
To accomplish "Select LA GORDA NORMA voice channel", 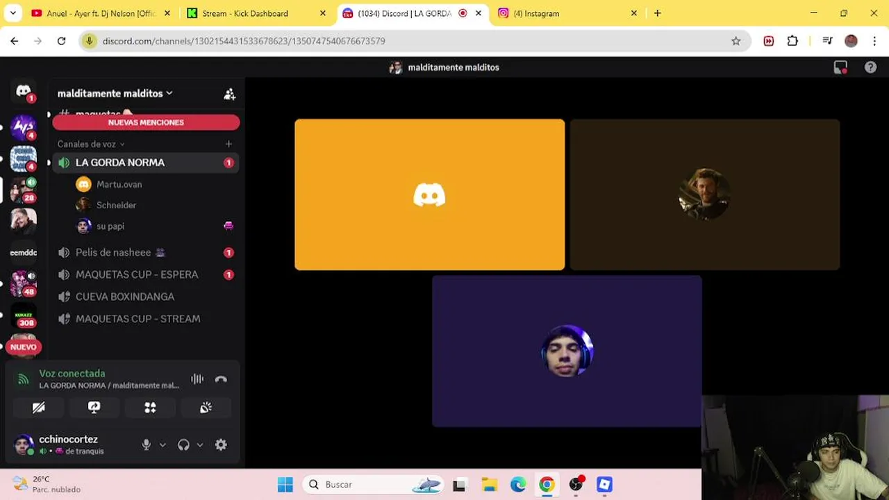I will coord(144,162).
